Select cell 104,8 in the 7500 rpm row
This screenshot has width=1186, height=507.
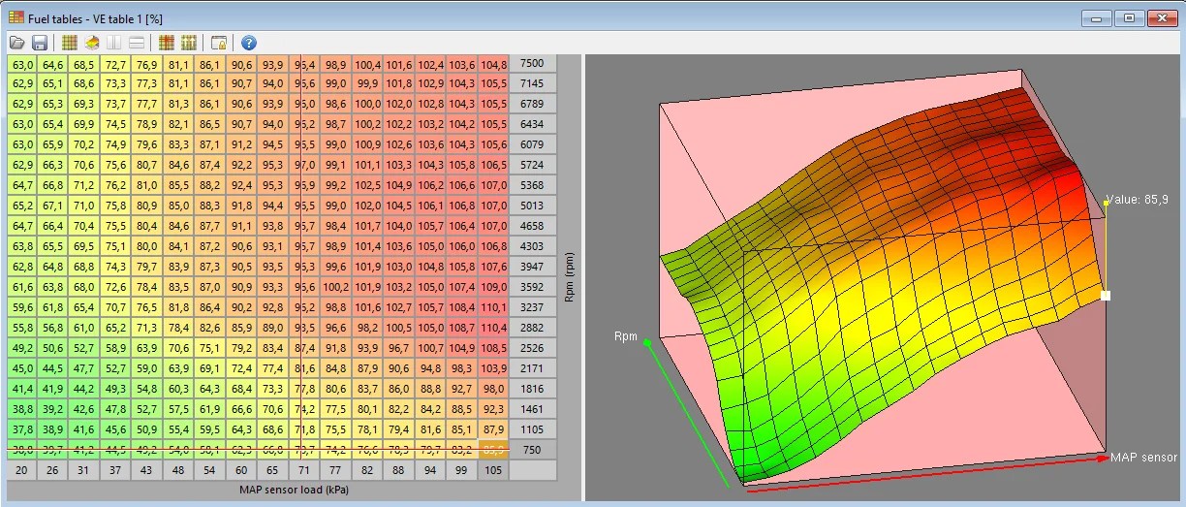[x=493, y=65]
